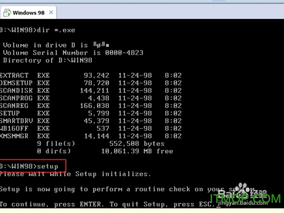Click the SMARTDRV EXE file name
The height and width of the screenshot is (213, 284).
coord(24,121)
